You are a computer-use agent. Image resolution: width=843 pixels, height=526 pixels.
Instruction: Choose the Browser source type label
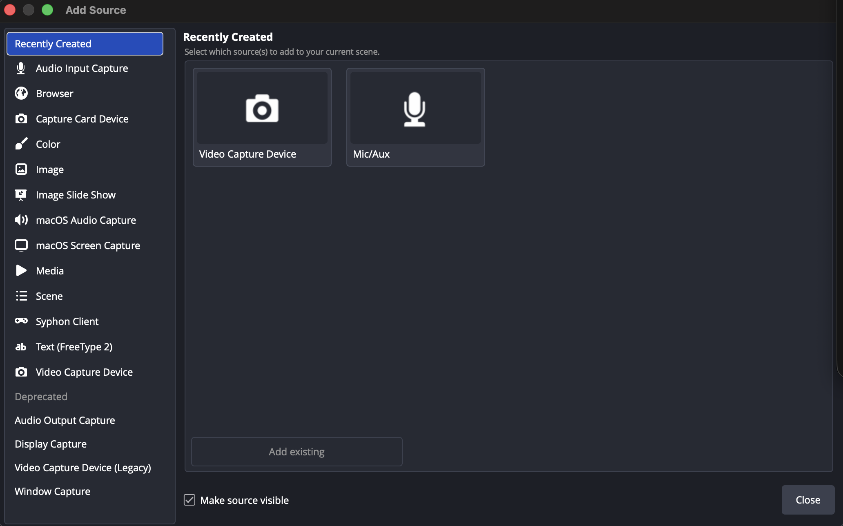coord(55,94)
